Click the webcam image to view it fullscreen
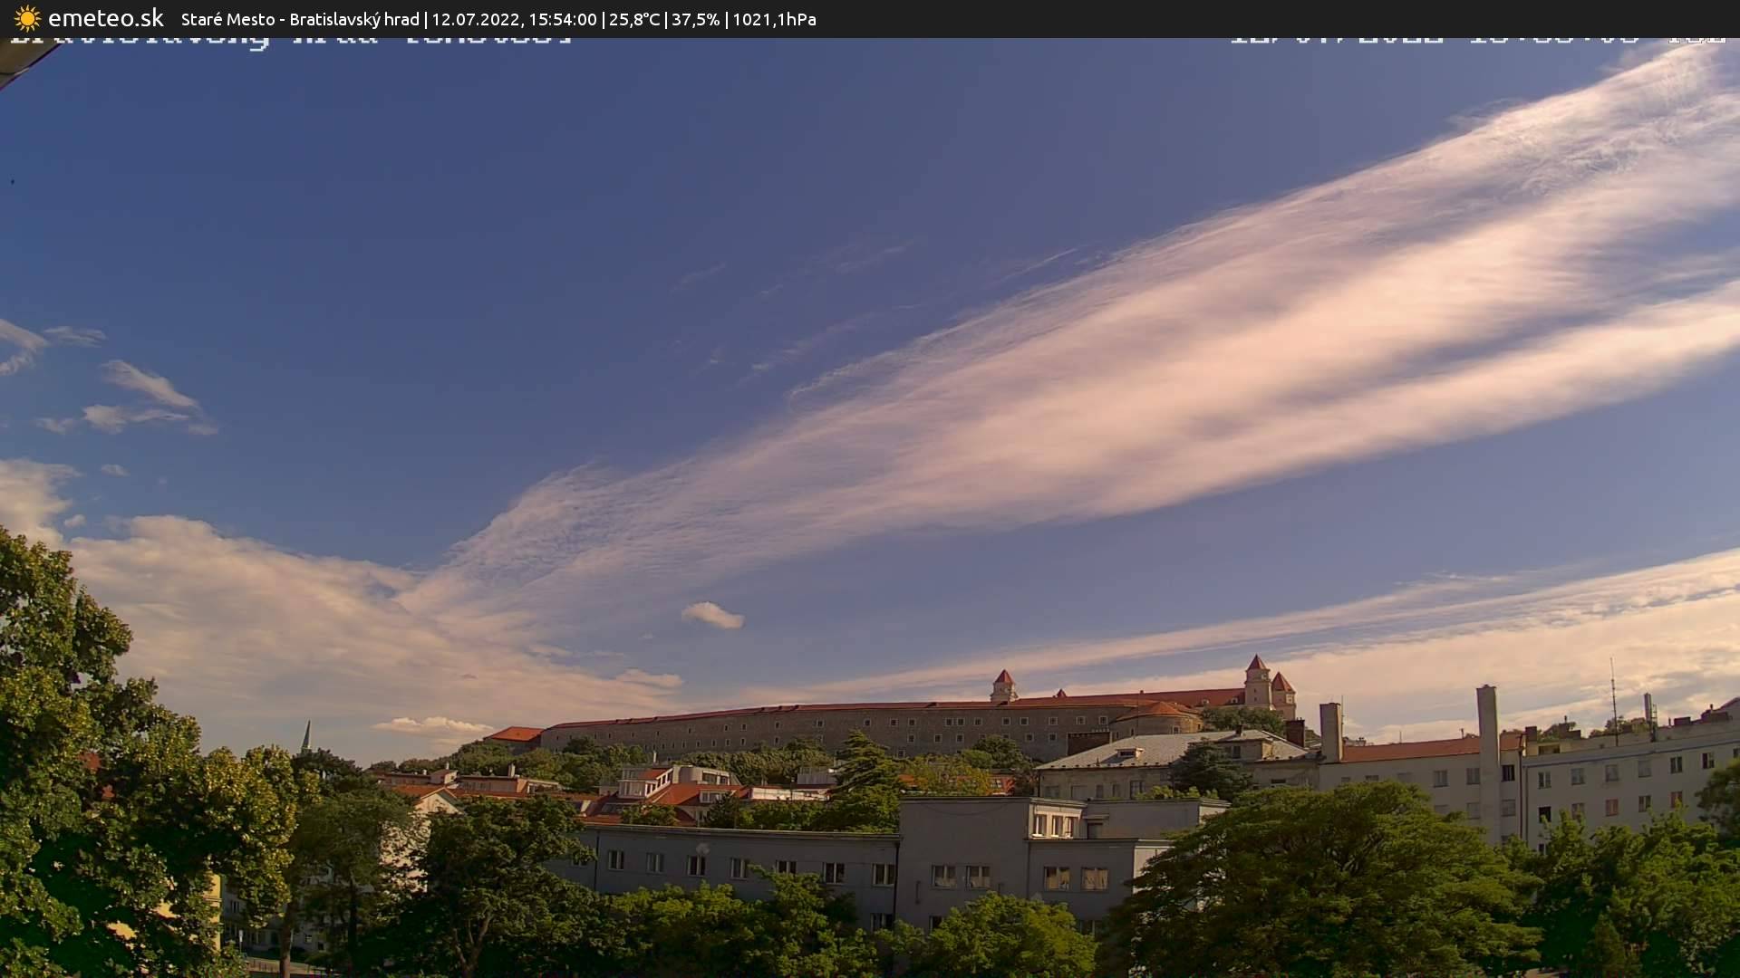 coord(870,489)
